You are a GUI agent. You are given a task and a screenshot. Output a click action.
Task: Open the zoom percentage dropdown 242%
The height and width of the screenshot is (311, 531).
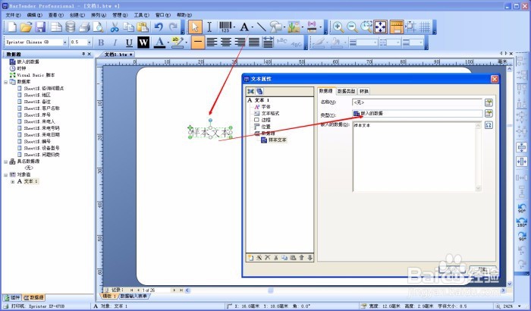click(x=520, y=306)
